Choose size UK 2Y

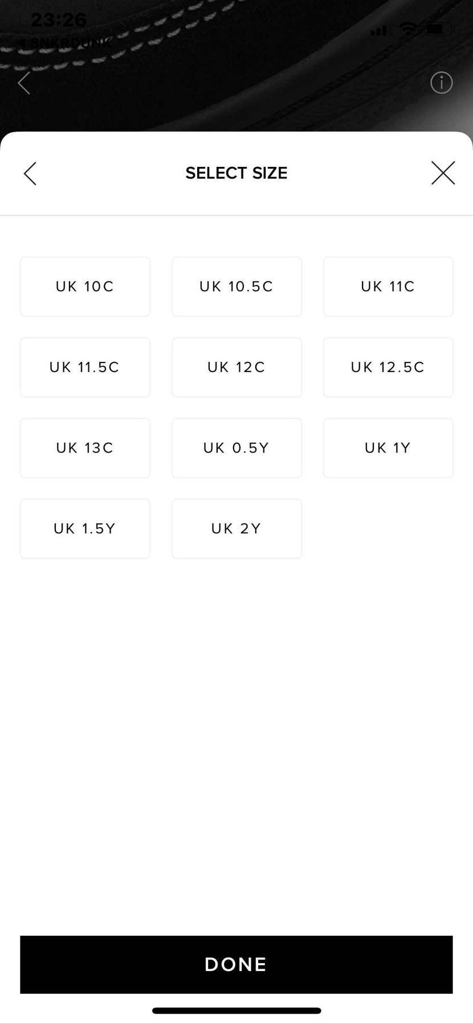coord(237,529)
